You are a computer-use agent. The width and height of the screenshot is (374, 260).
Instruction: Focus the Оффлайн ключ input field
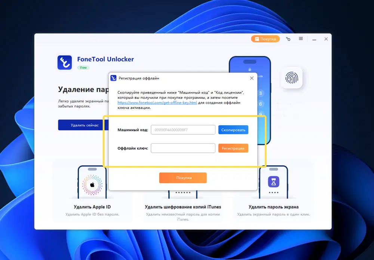click(183, 148)
